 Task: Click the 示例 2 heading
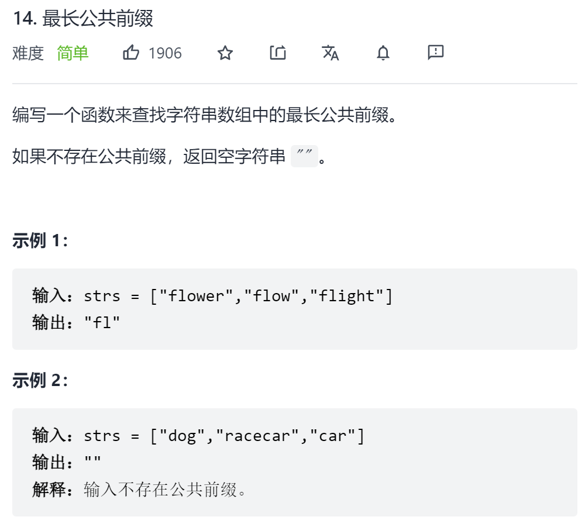pos(40,380)
